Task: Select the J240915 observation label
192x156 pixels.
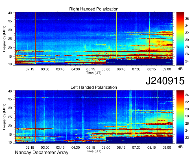Action: (165, 81)
